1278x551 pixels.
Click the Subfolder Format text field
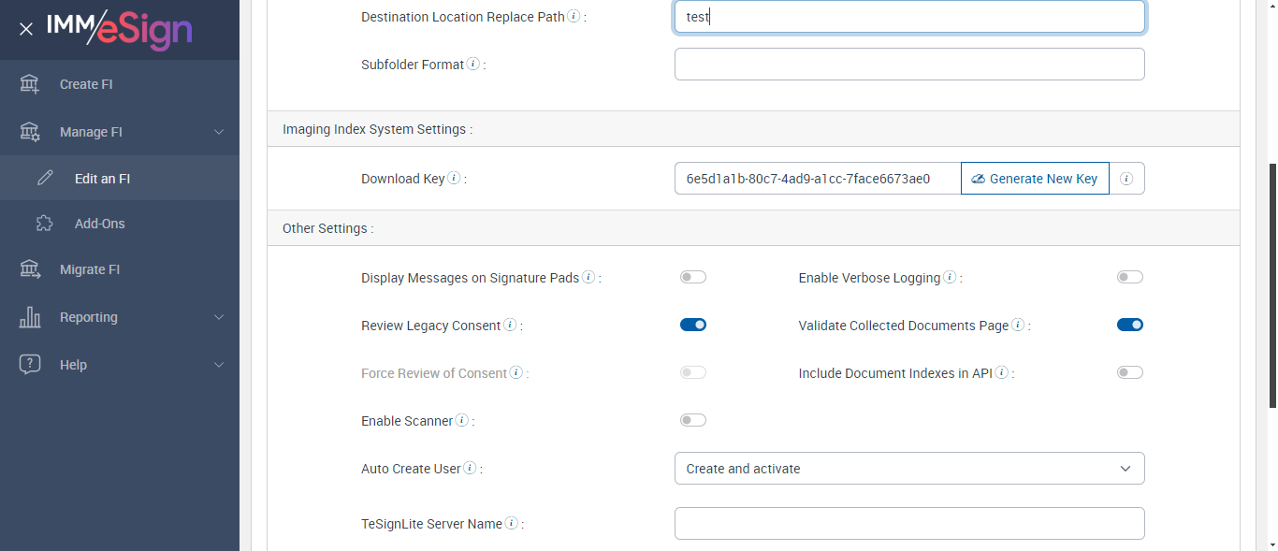(908, 65)
